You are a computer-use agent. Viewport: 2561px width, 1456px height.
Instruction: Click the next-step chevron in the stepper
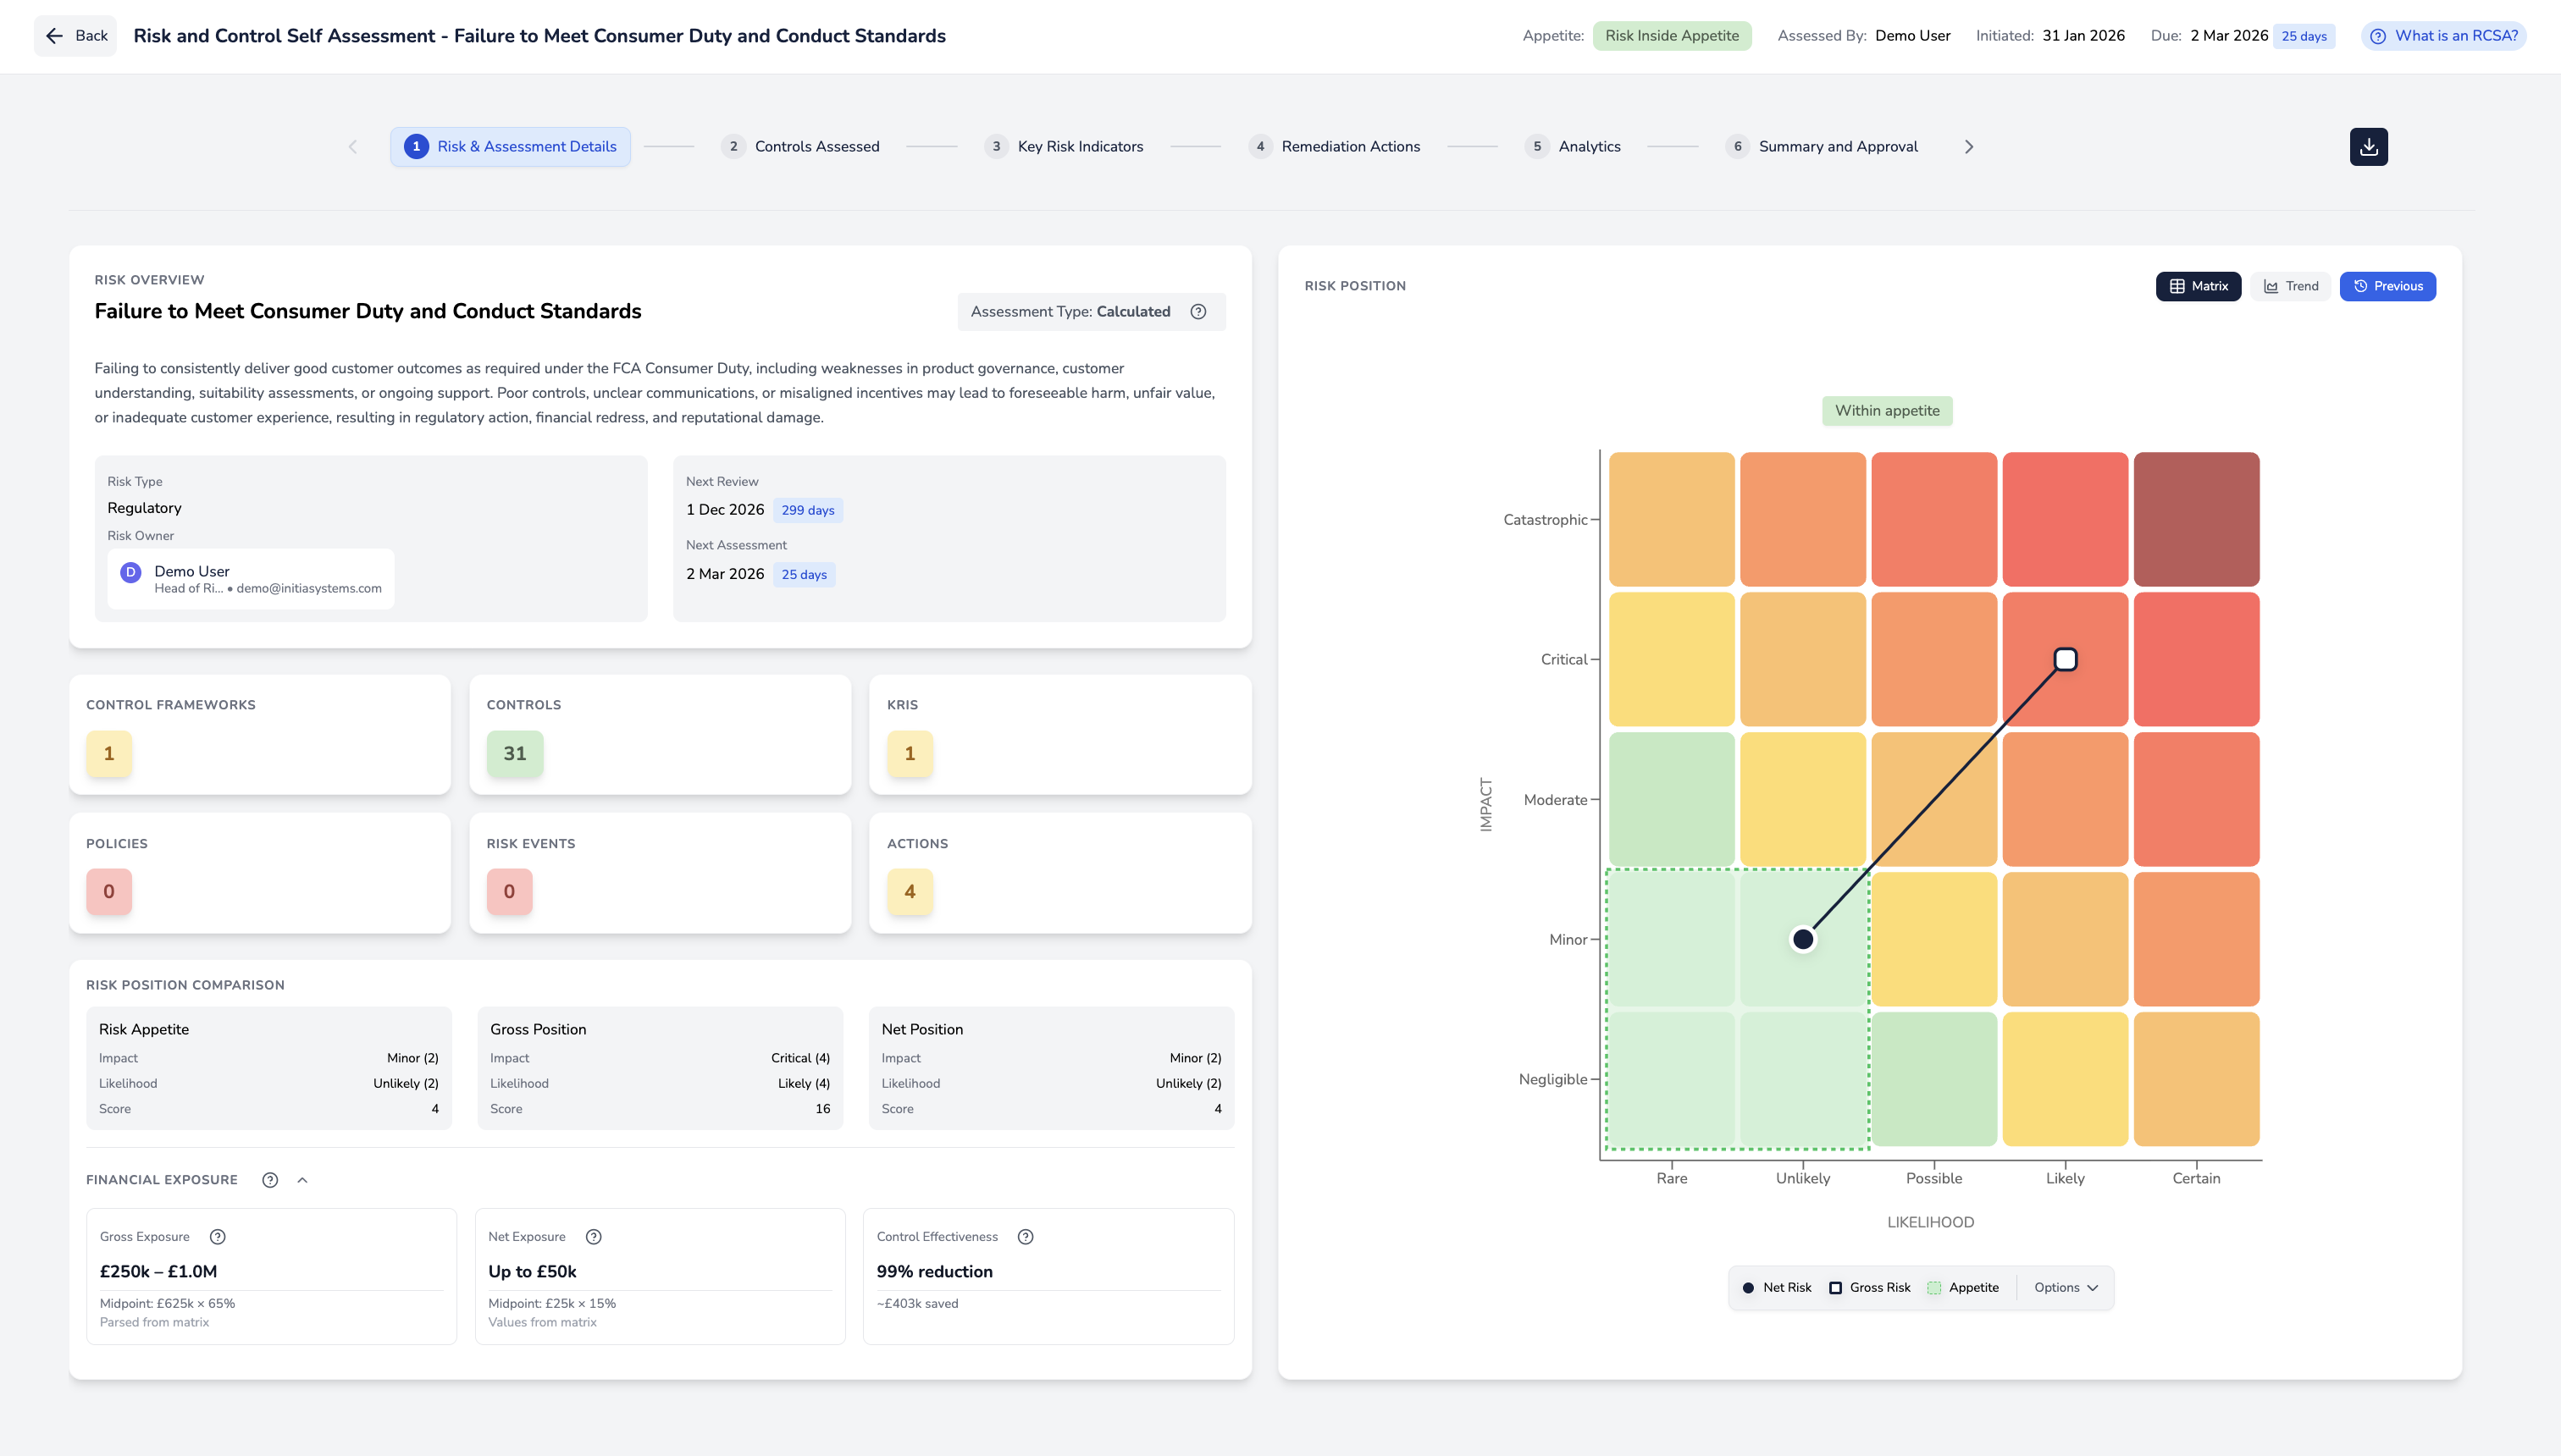pos(1969,147)
